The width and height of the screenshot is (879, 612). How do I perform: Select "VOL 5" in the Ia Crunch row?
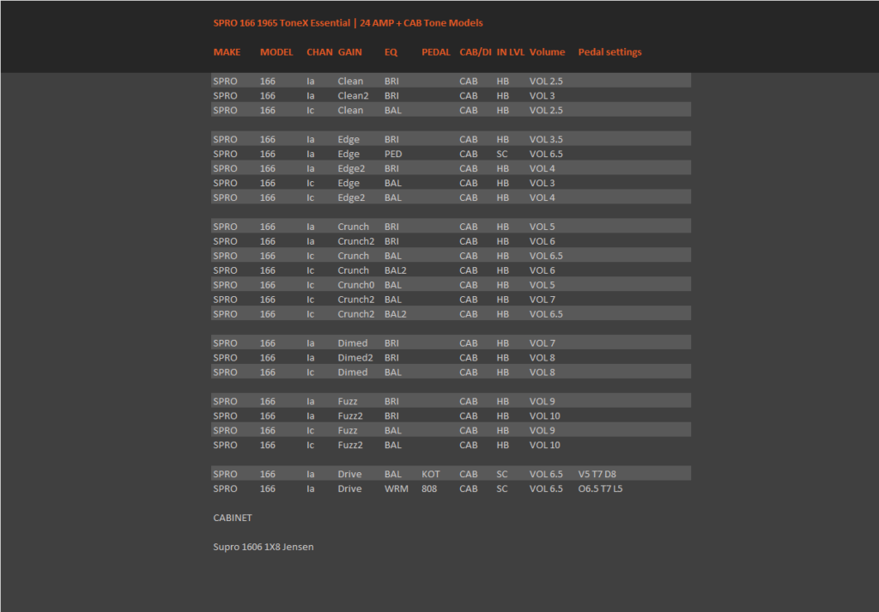coord(543,227)
